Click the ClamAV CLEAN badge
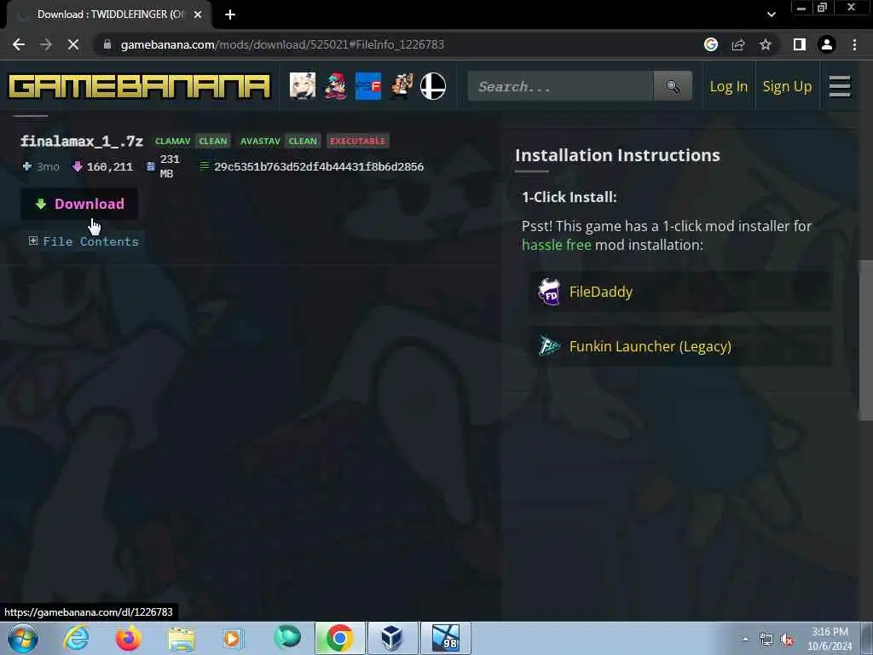Image resolution: width=873 pixels, height=655 pixels. click(213, 141)
